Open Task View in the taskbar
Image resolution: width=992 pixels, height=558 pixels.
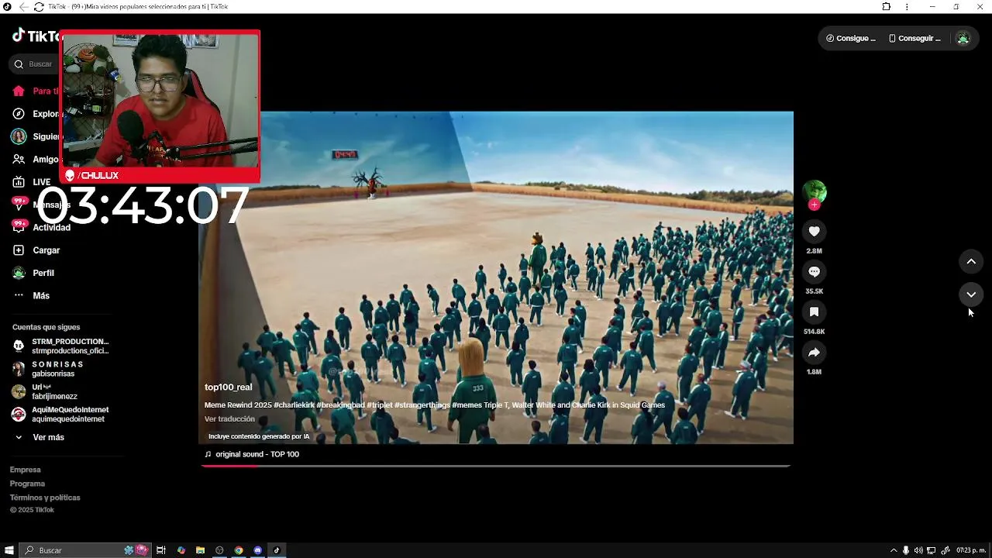[161, 550]
